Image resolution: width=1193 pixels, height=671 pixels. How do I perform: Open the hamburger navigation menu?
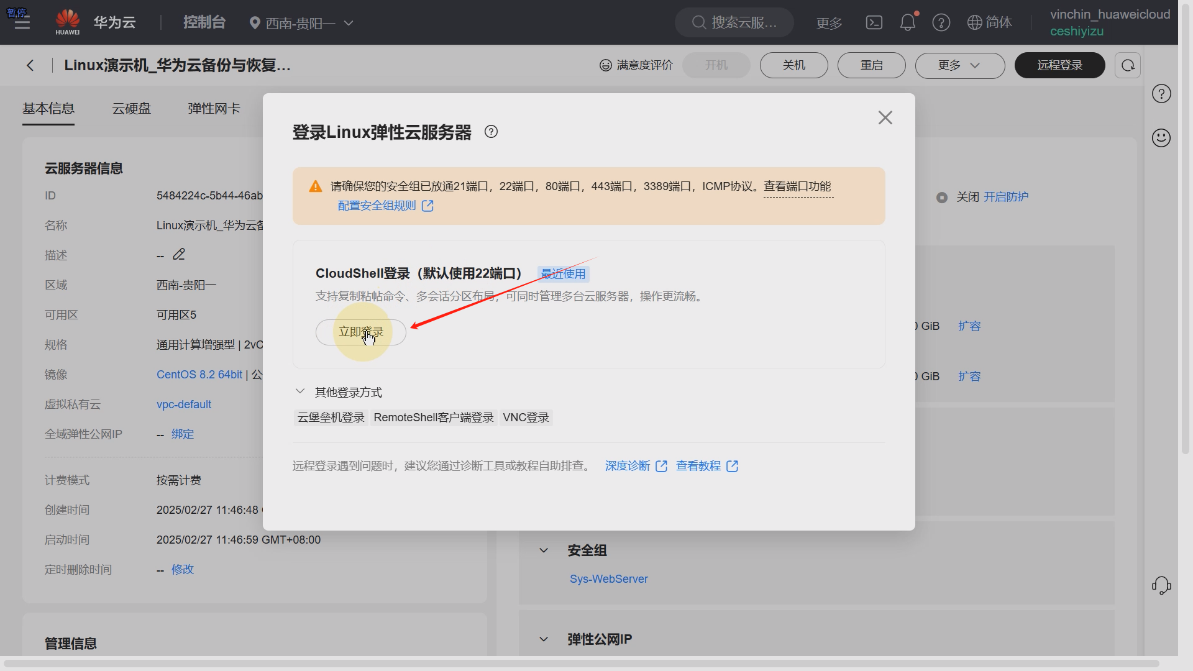pos(22,24)
